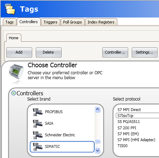Screen dimensions: 159x158
Task: Switch to the Tags tab
Action: point(9,22)
